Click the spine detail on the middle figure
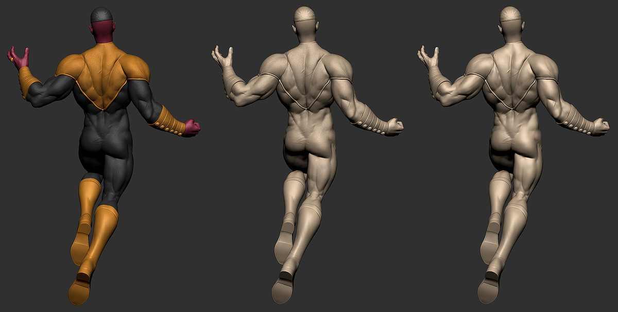 point(309,103)
